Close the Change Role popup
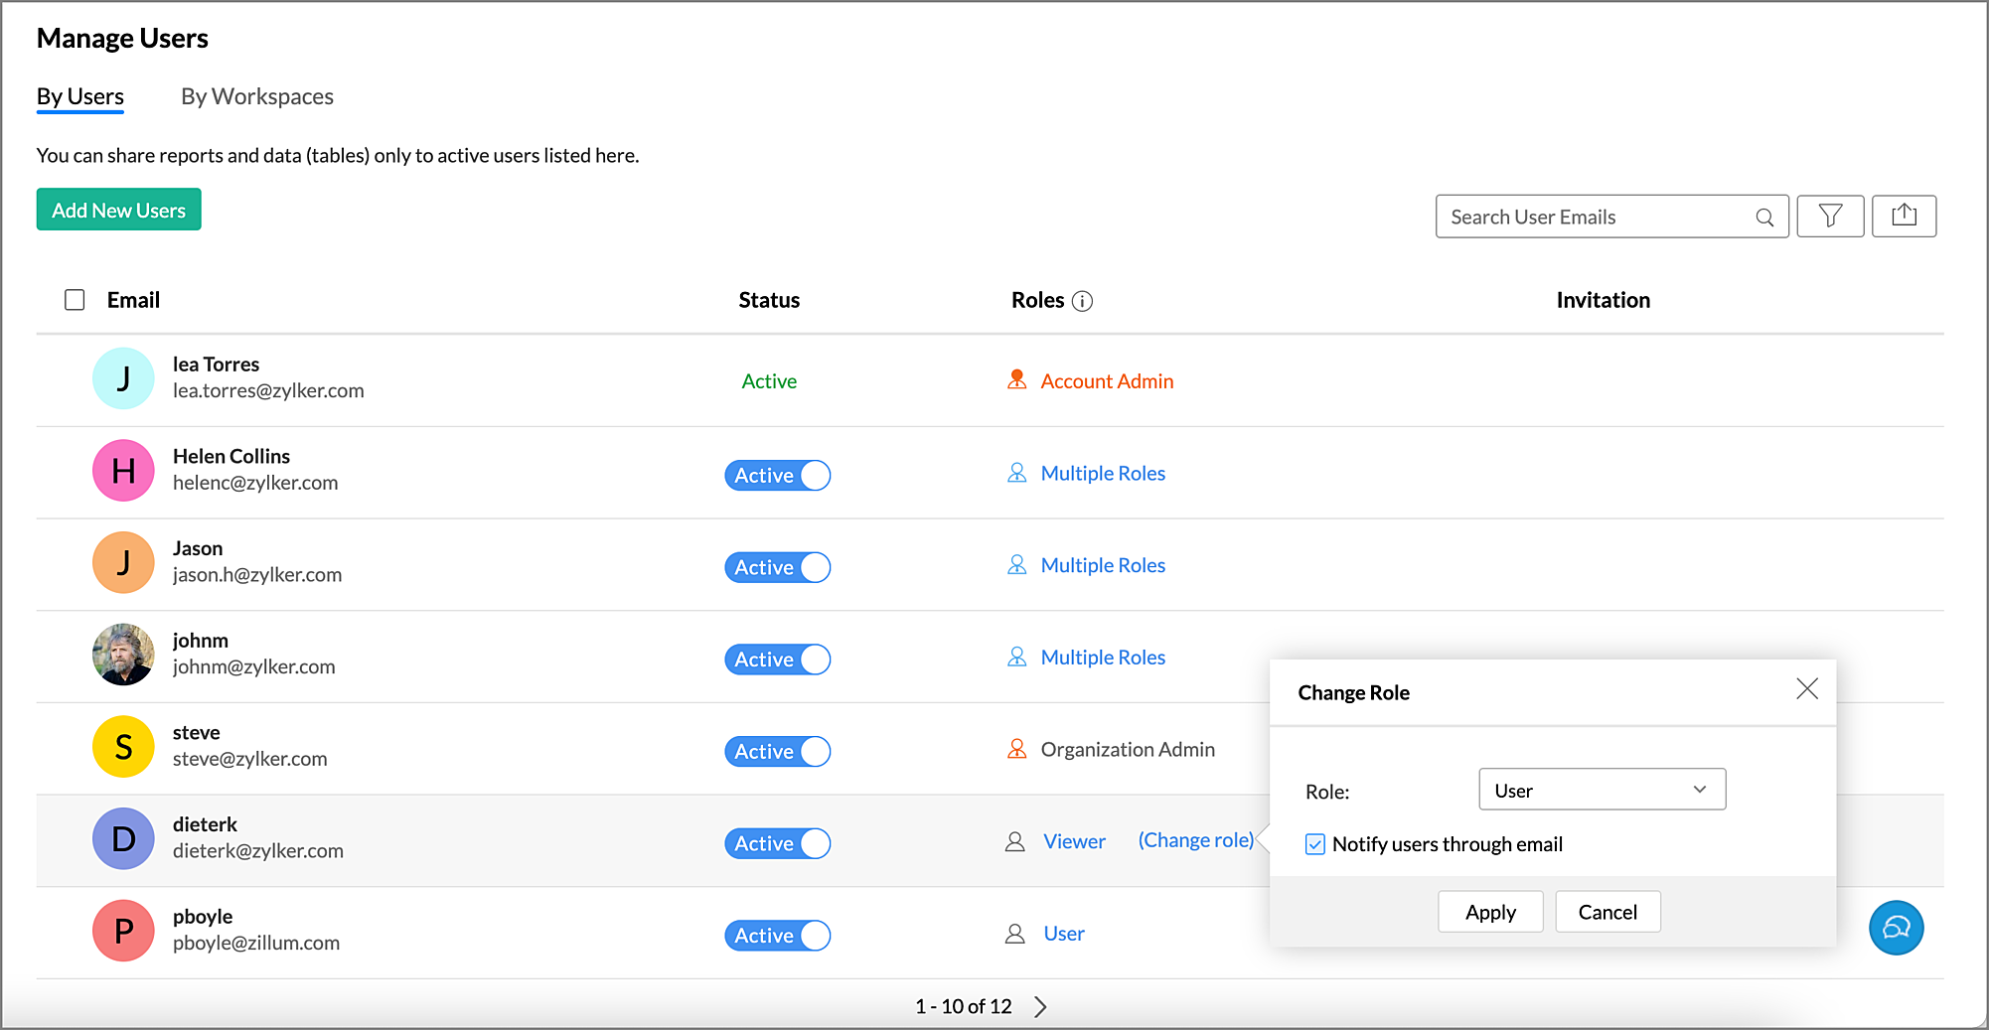The image size is (1989, 1030). click(1807, 689)
